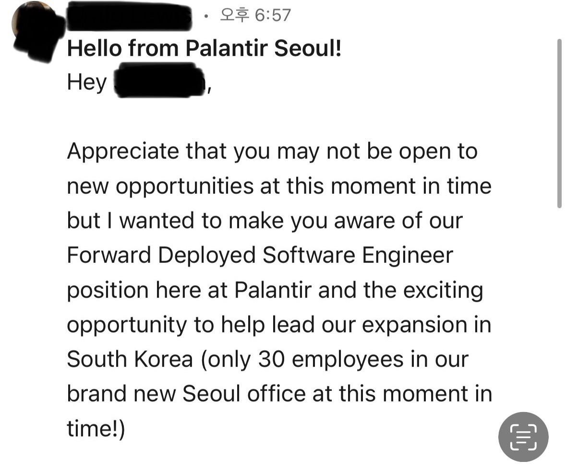Click the dot separator before the timestamp
Image resolution: width=566 pixels, height=472 pixels.
[x=206, y=16]
